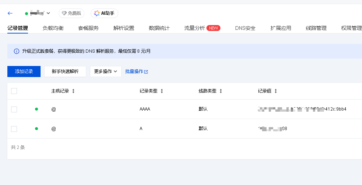Click the info icon in upgrade banner
Screen dimensions: 362x185
(x=16, y=51)
